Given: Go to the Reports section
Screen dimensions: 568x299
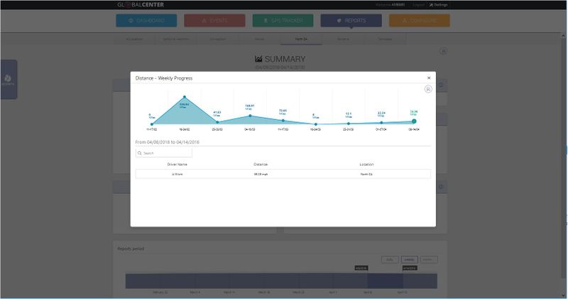Looking at the screenshot, I should click(351, 21).
